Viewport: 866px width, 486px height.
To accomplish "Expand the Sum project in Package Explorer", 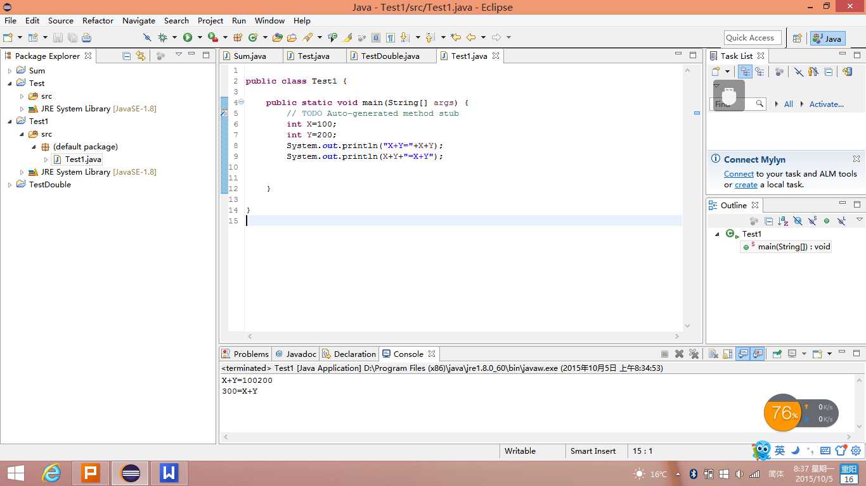I will pos(10,71).
